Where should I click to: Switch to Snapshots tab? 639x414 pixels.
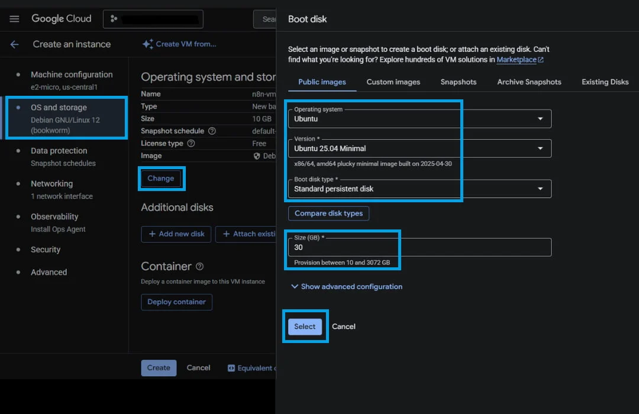point(459,82)
